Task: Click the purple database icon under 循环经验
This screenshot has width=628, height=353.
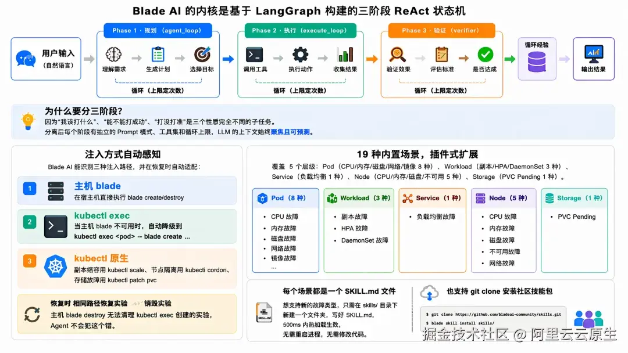Action: point(537,62)
